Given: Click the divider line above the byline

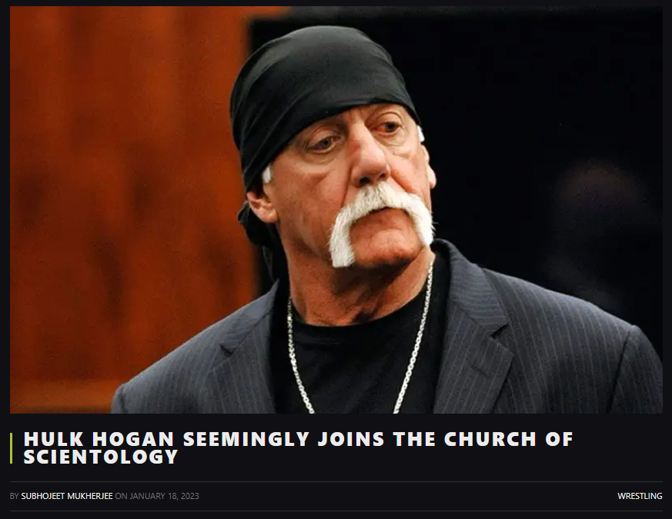Looking at the screenshot, I should click(x=336, y=482).
